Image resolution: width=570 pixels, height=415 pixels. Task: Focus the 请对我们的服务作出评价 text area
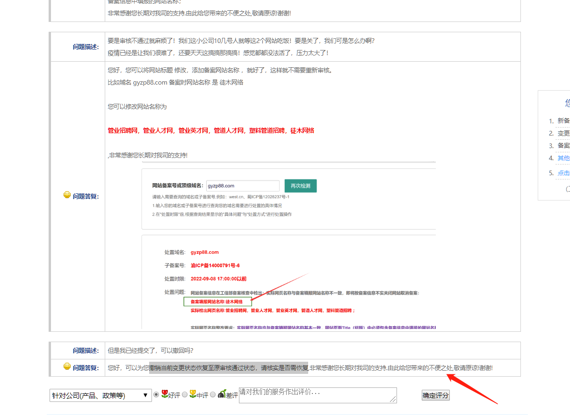click(x=317, y=395)
